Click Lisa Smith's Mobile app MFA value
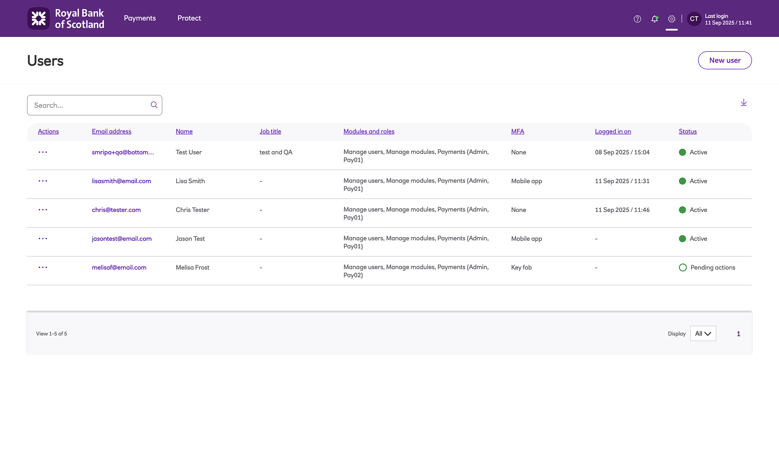The image size is (779, 468). [x=527, y=181]
